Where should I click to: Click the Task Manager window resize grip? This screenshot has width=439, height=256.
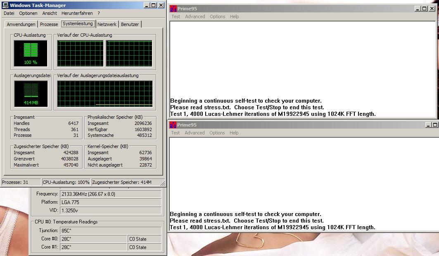[x=163, y=183]
